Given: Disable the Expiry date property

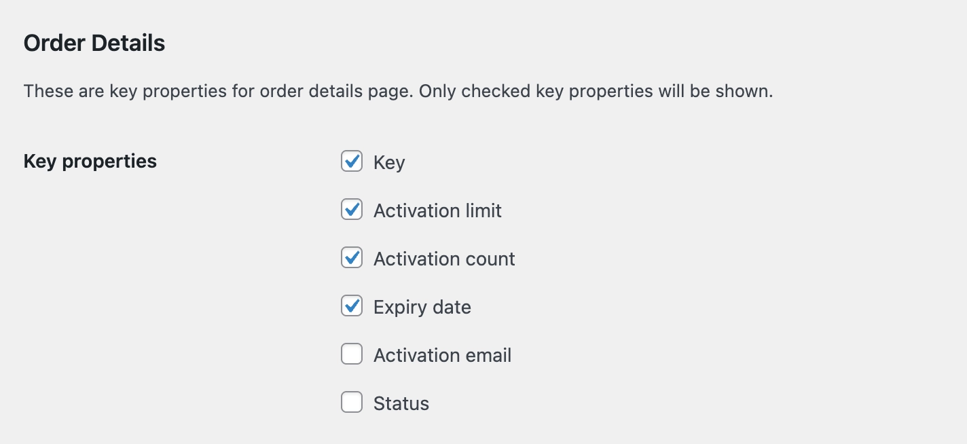Looking at the screenshot, I should tap(351, 306).
